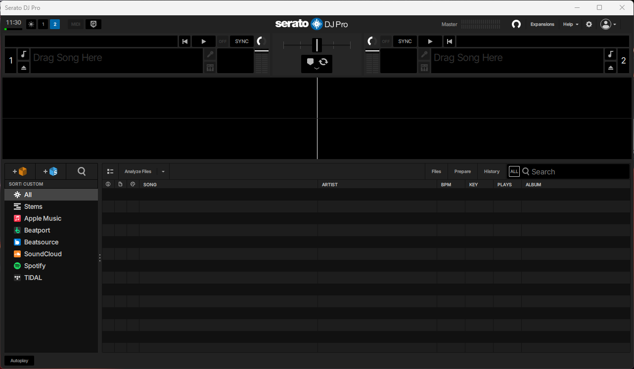The width and height of the screenshot is (634, 369).
Task: Eject the track from deck 1
Action: point(24,68)
